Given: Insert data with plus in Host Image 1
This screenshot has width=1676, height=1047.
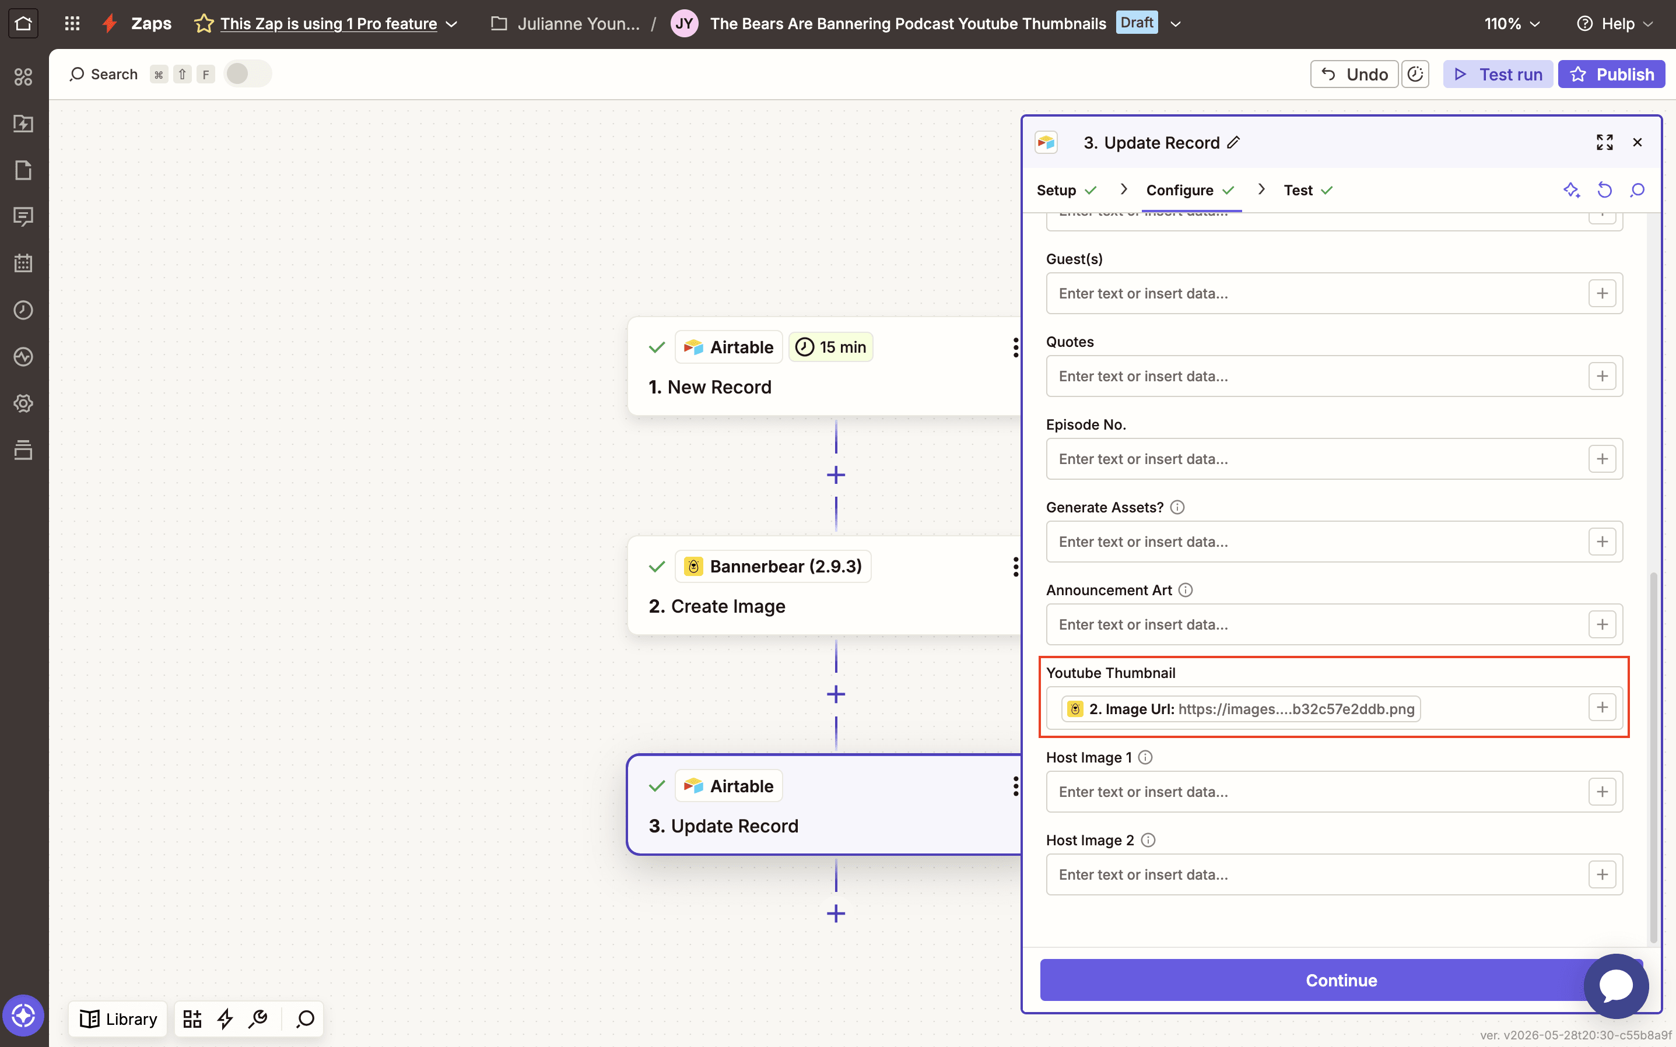Looking at the screenshot, I should pos(1602,792).
